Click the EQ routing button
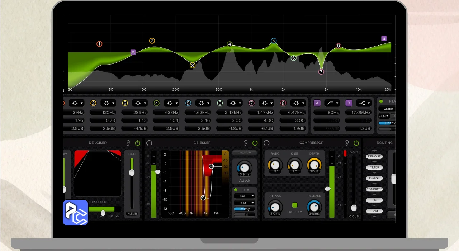This screenshot has width=459, height=251. click(374, 200)
